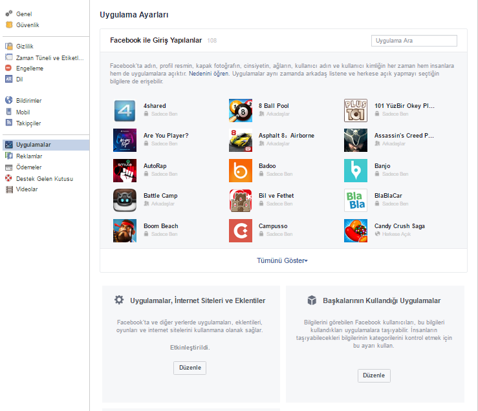
Task: Click the Uygulama Ara search field
Action: [414, 41]
